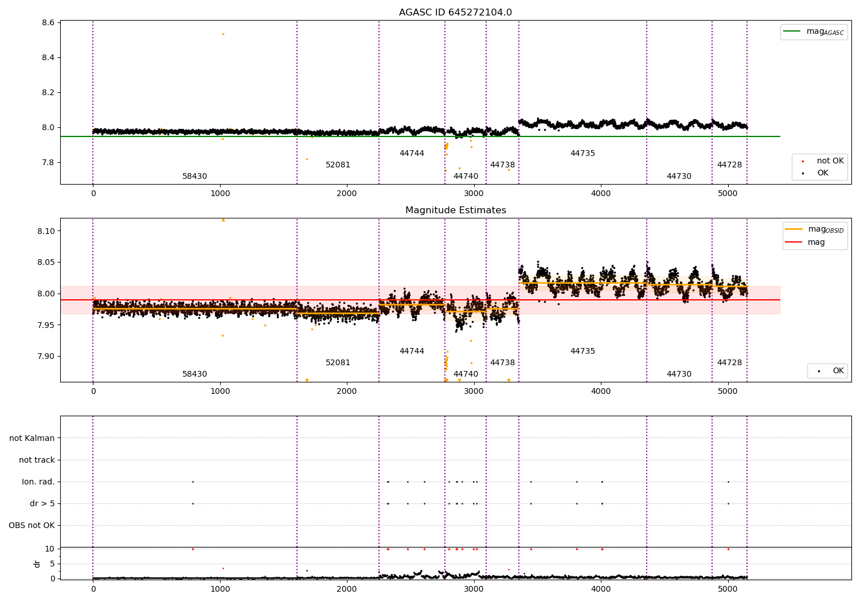Click the "not Kalman" axis label
The width and height of the screenshot is (860, 602).
(x=32, y=438)
